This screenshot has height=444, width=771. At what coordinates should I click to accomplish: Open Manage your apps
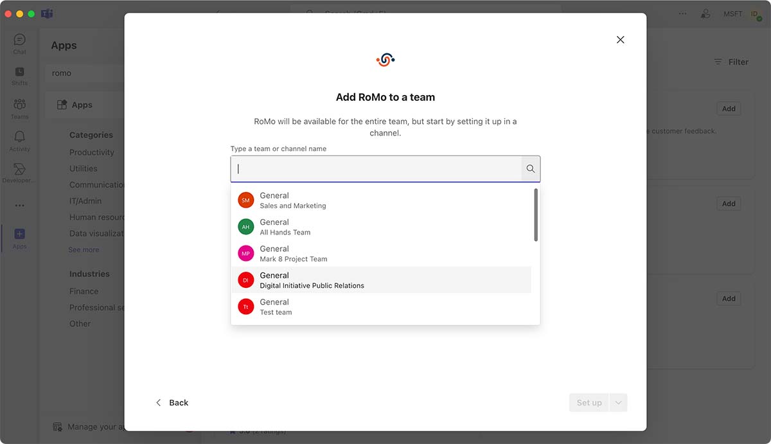tap(89, 427)
